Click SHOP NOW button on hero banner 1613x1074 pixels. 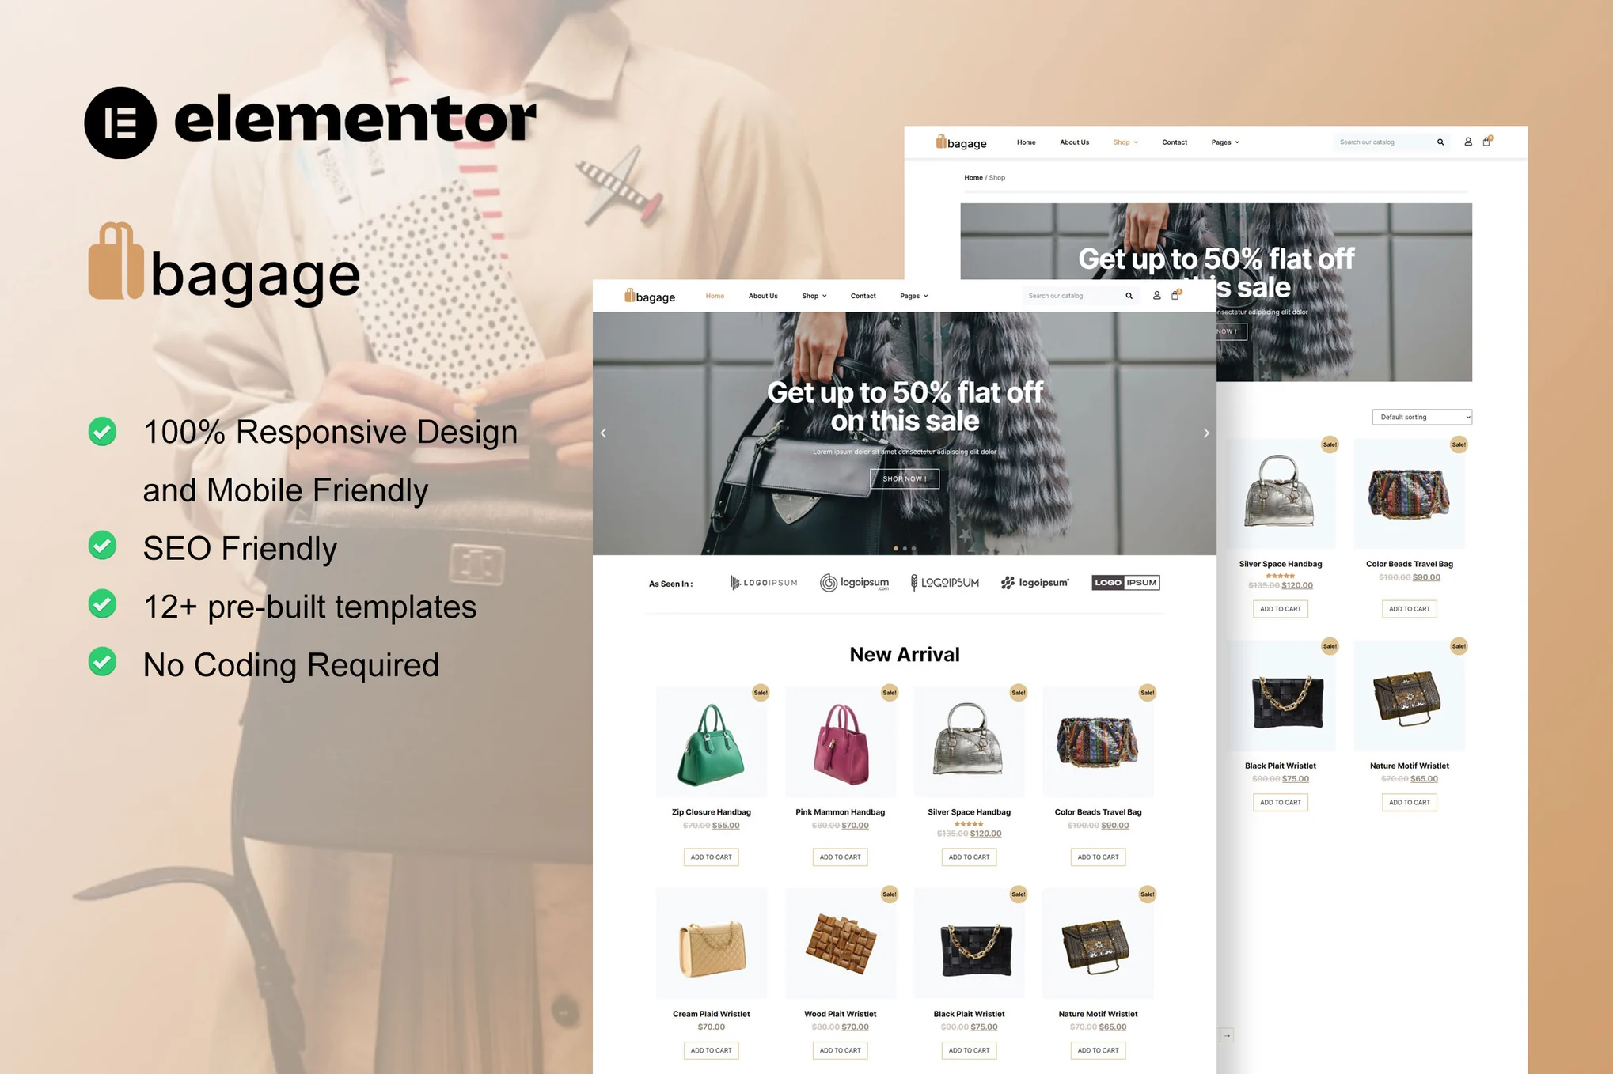point(903,478)
